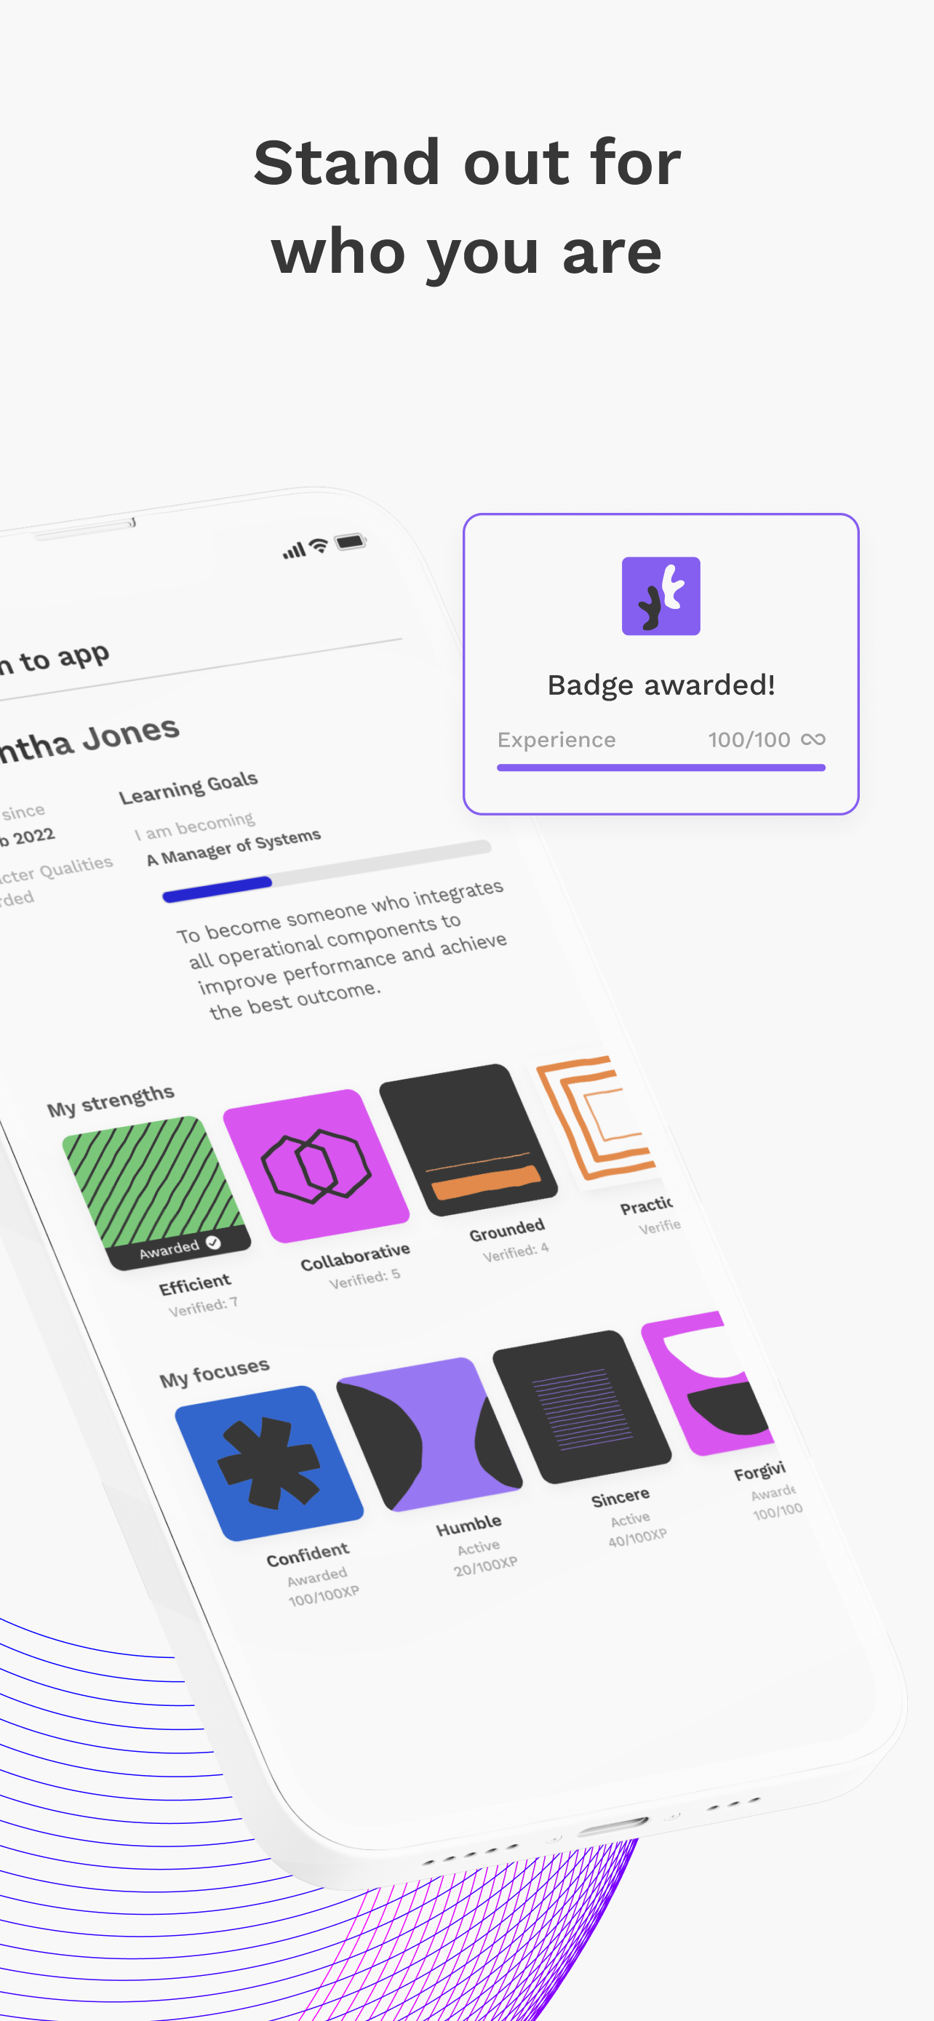The width and height of the screenshot is (934, 2021).
Task: Click the A Manager of Systems goal
Action: [x=233, y=847]
